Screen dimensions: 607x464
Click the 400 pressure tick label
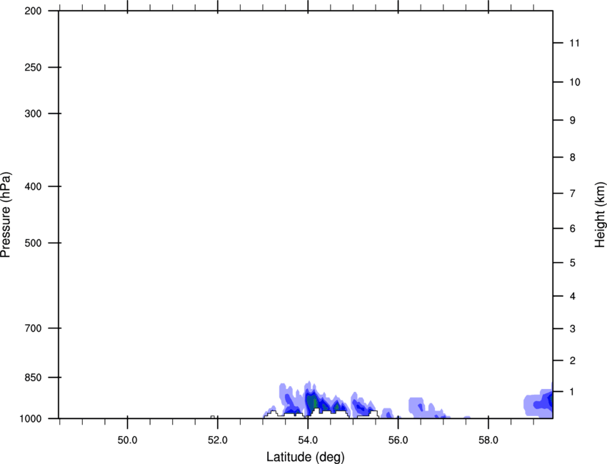tap(33, 186)
